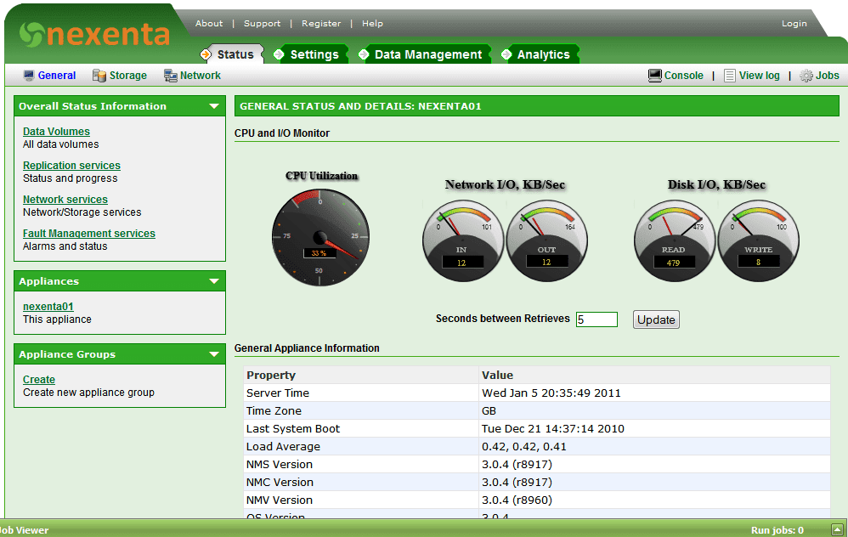Click the Server Time value cell
The image size is (848, 537).
pos(654,393)
